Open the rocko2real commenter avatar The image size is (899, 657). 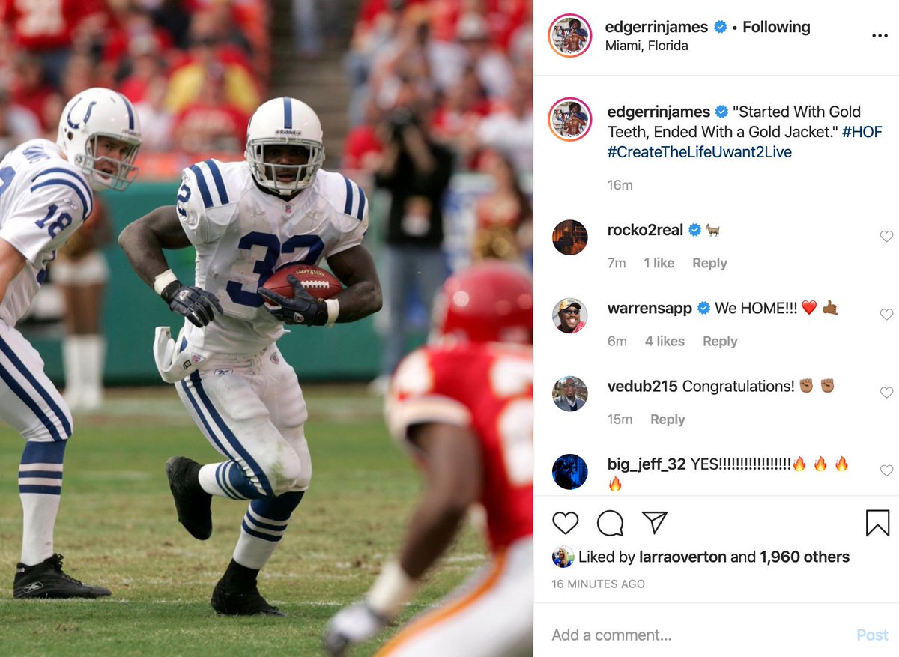570,237
